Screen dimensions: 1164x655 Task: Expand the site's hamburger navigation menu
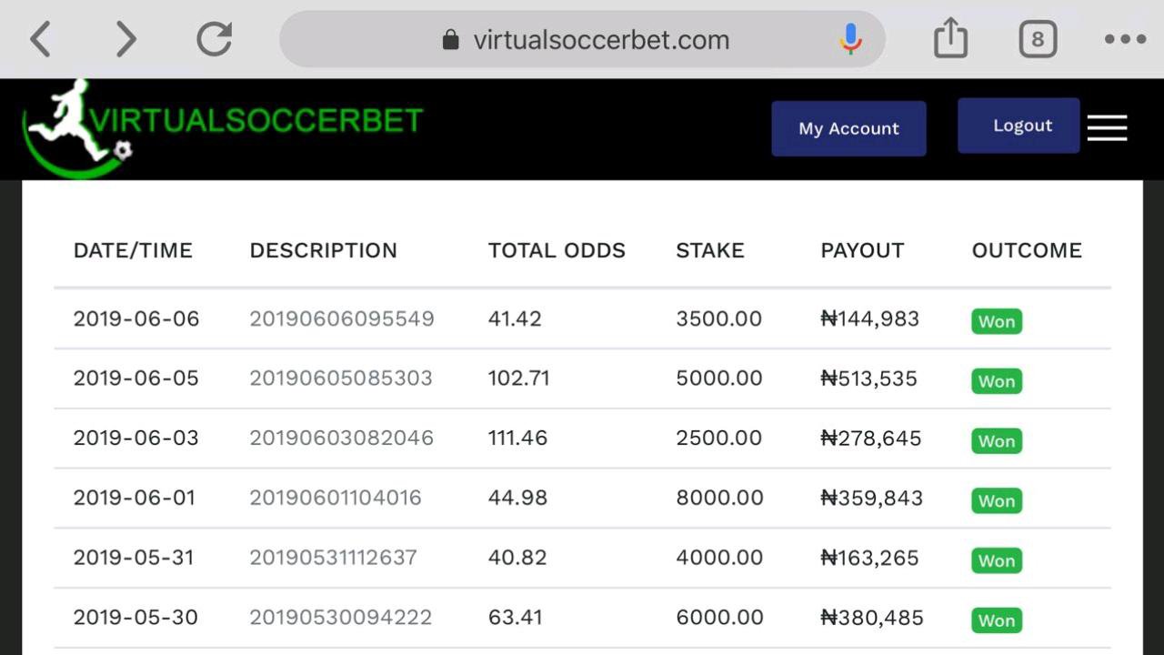[1107, 128]
